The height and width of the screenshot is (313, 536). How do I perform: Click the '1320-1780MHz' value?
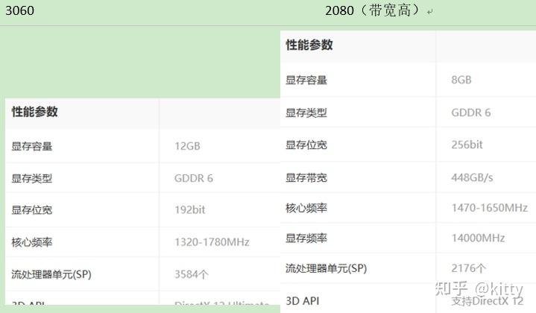click(x=212, y=242)
